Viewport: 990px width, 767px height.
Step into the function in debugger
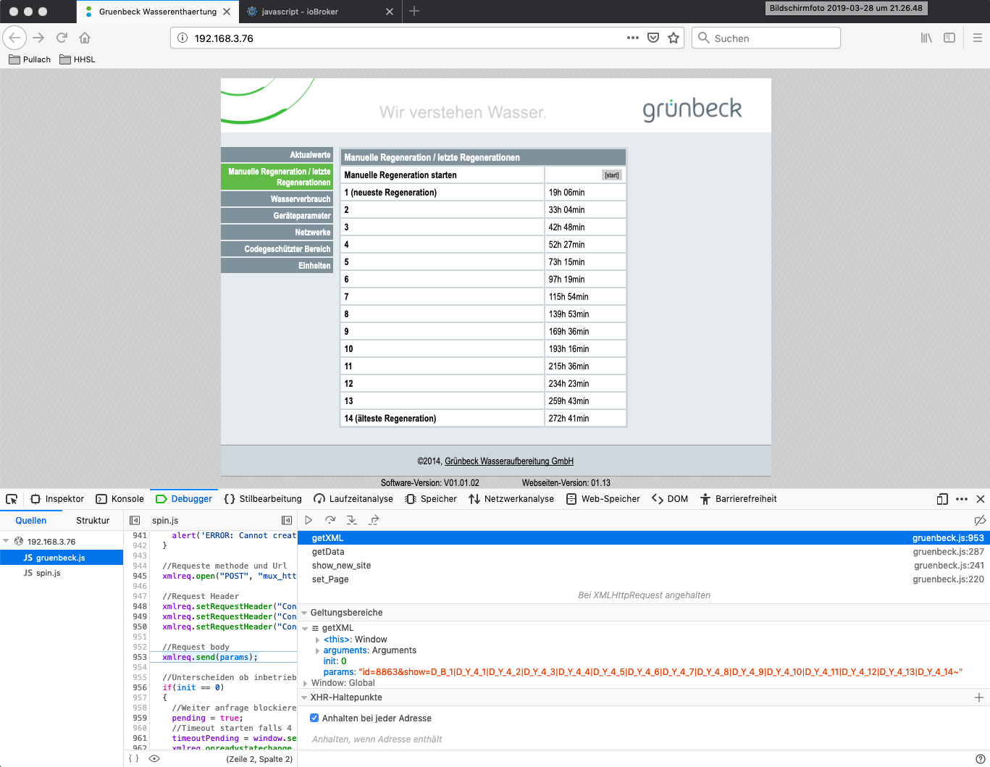(x=352, y=520)
